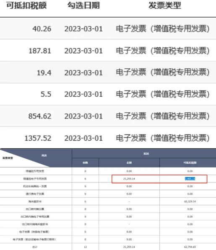This screenshot has height=250, width=216.
Task: Click the 2023-03-01 date in the 40.26 row
Action: (x=83, y=29)
